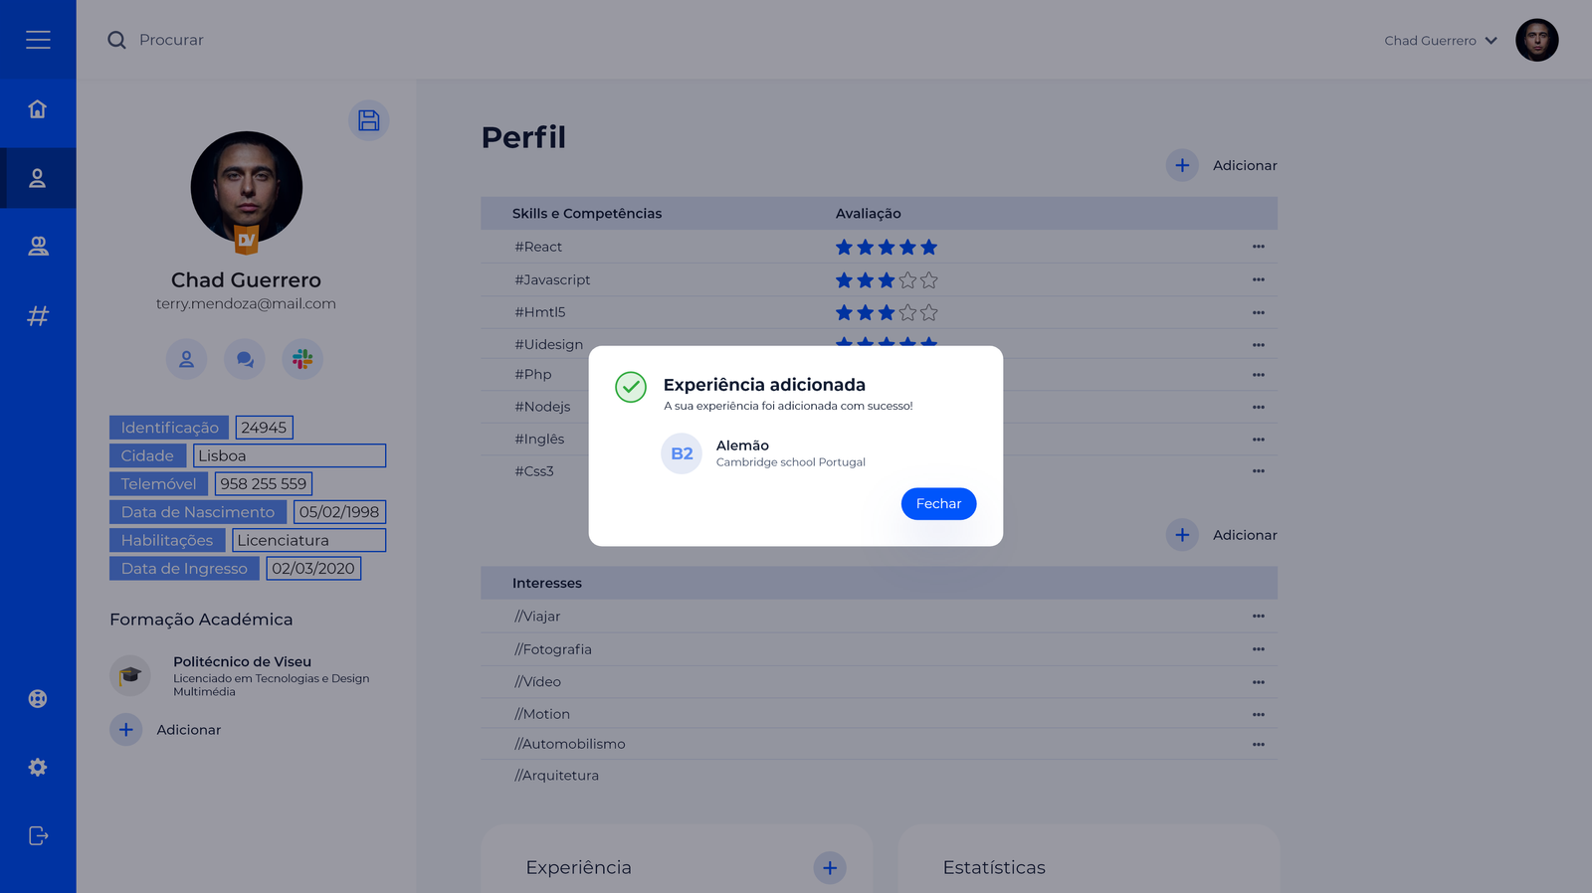Add experience with plus icon
Image resolution: width=1592 pixels, height=893 pixels.
click(x=830, y=867)
